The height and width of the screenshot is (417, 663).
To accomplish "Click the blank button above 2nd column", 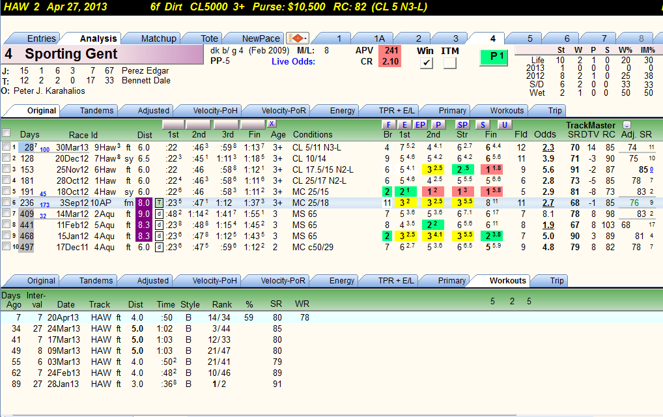I will (x=198, y=124).
